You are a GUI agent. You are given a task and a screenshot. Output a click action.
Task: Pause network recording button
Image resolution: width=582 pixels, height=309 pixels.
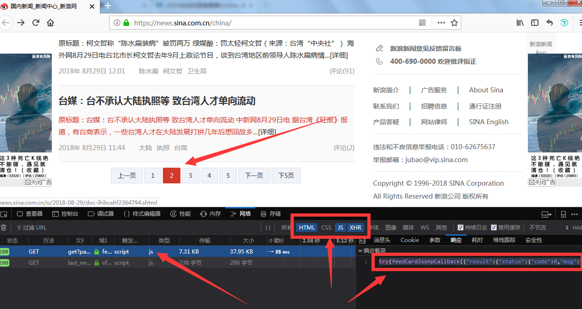(268, 227)
